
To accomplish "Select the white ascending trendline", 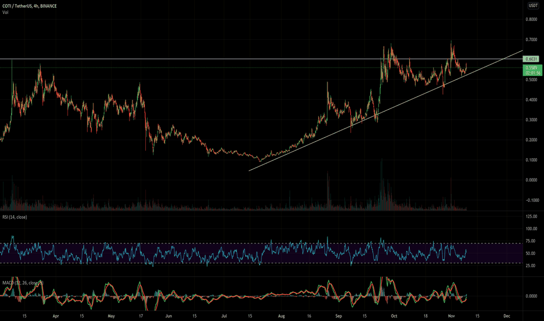I will click(x=385, y=111).
